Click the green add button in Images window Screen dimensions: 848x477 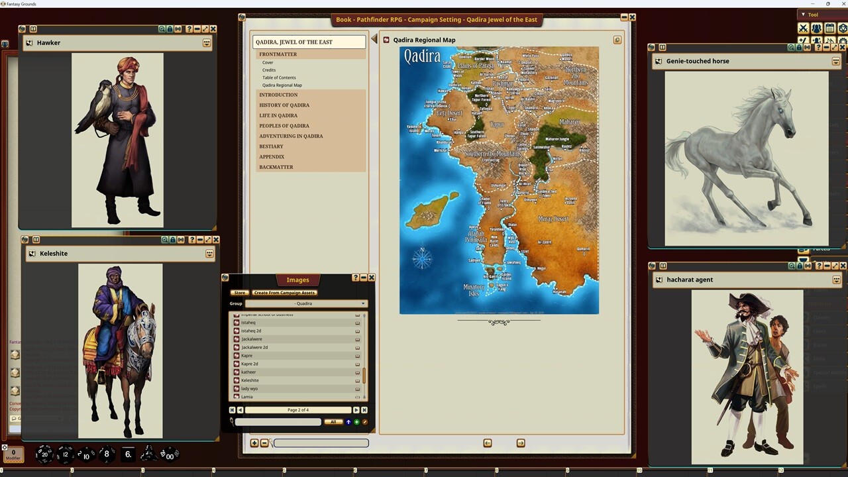(x=357, y=422)
